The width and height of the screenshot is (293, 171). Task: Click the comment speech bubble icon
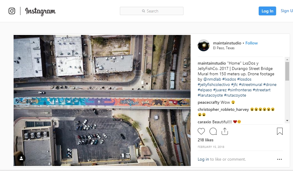pyautogui.click(x=213, y=131)
